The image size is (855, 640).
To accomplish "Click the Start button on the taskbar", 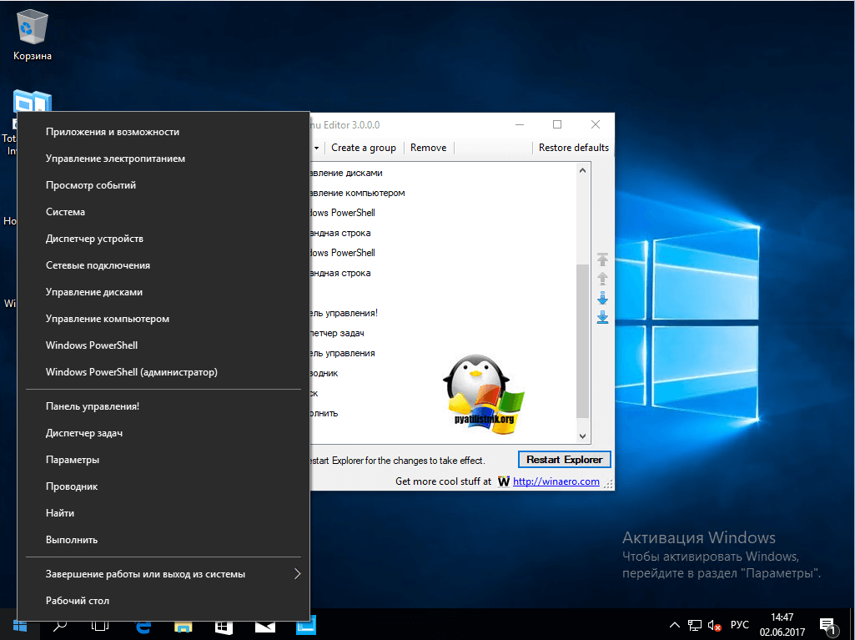I will click(19, 625).
